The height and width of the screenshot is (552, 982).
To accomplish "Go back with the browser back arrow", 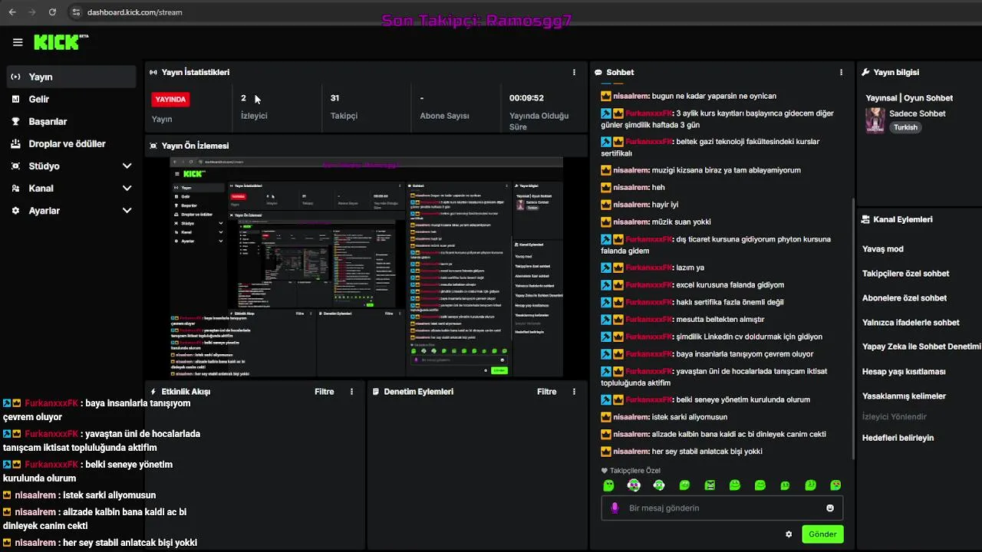I will (x=12, y=12).
